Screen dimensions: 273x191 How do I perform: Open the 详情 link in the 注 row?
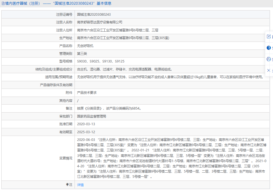click(80, 185)
